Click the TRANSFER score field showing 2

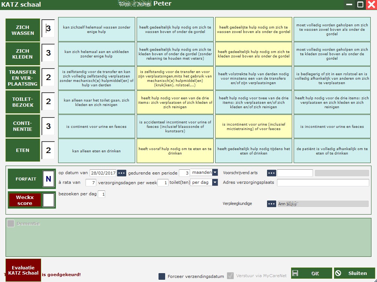tap(48, 77)
